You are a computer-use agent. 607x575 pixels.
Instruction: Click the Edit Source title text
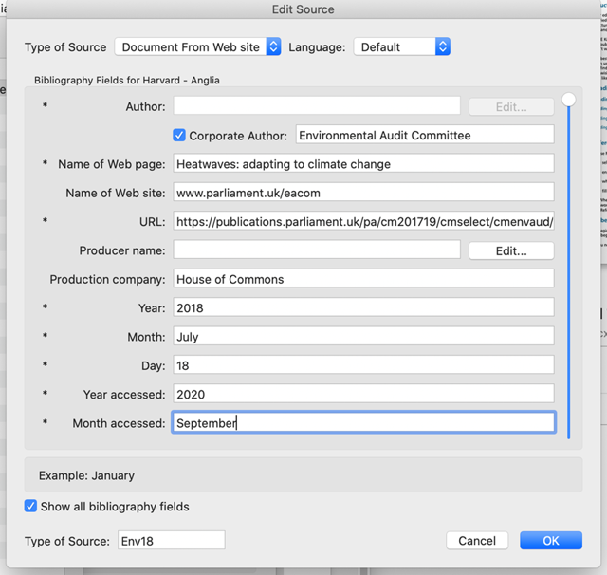[303, 9]
